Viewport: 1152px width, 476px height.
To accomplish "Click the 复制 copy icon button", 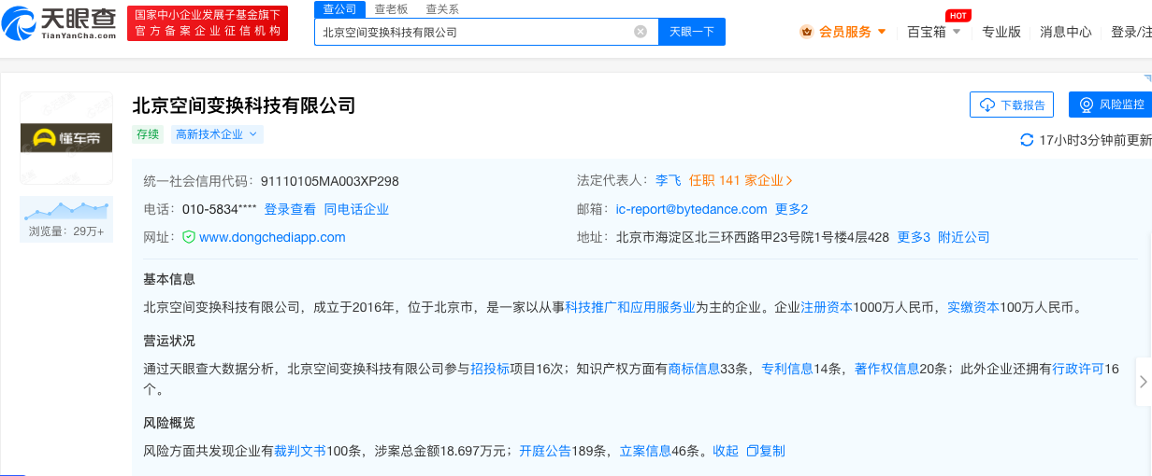I will 766,451.
